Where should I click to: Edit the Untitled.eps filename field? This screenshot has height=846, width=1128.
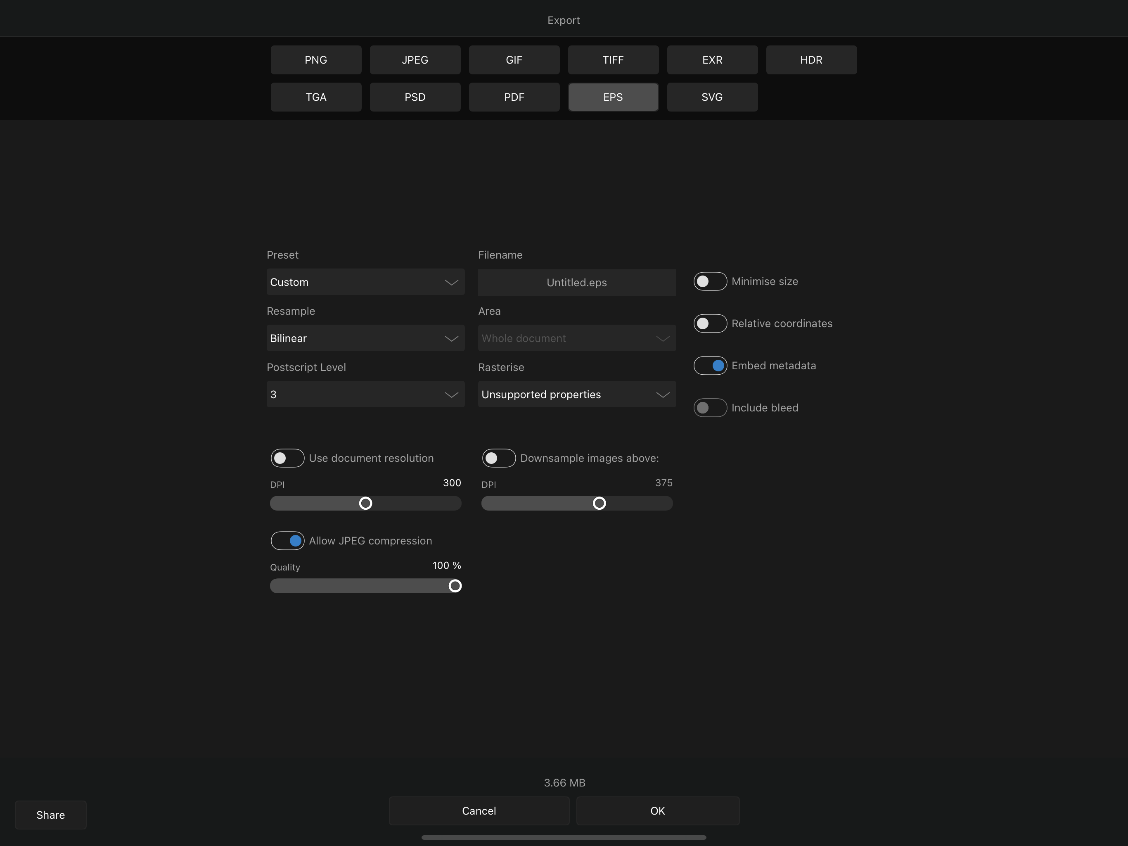[x=576, y=282]
